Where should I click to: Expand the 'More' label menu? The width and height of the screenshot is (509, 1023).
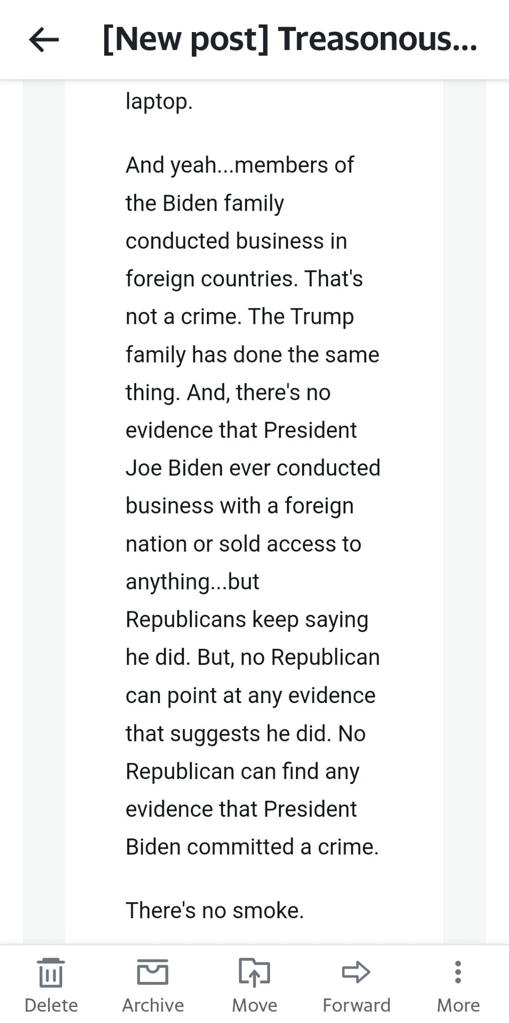point(458,1005)
